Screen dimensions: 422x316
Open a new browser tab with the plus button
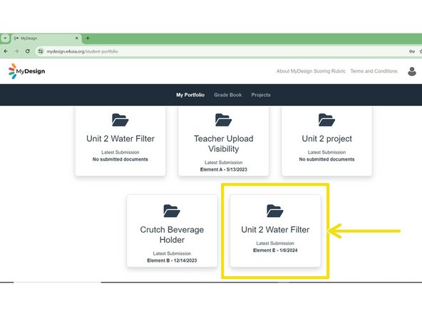[x=88, y=38]
